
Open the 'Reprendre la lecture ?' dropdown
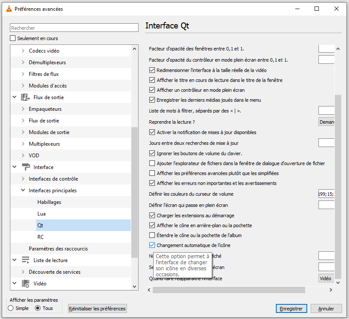(326, 122)
